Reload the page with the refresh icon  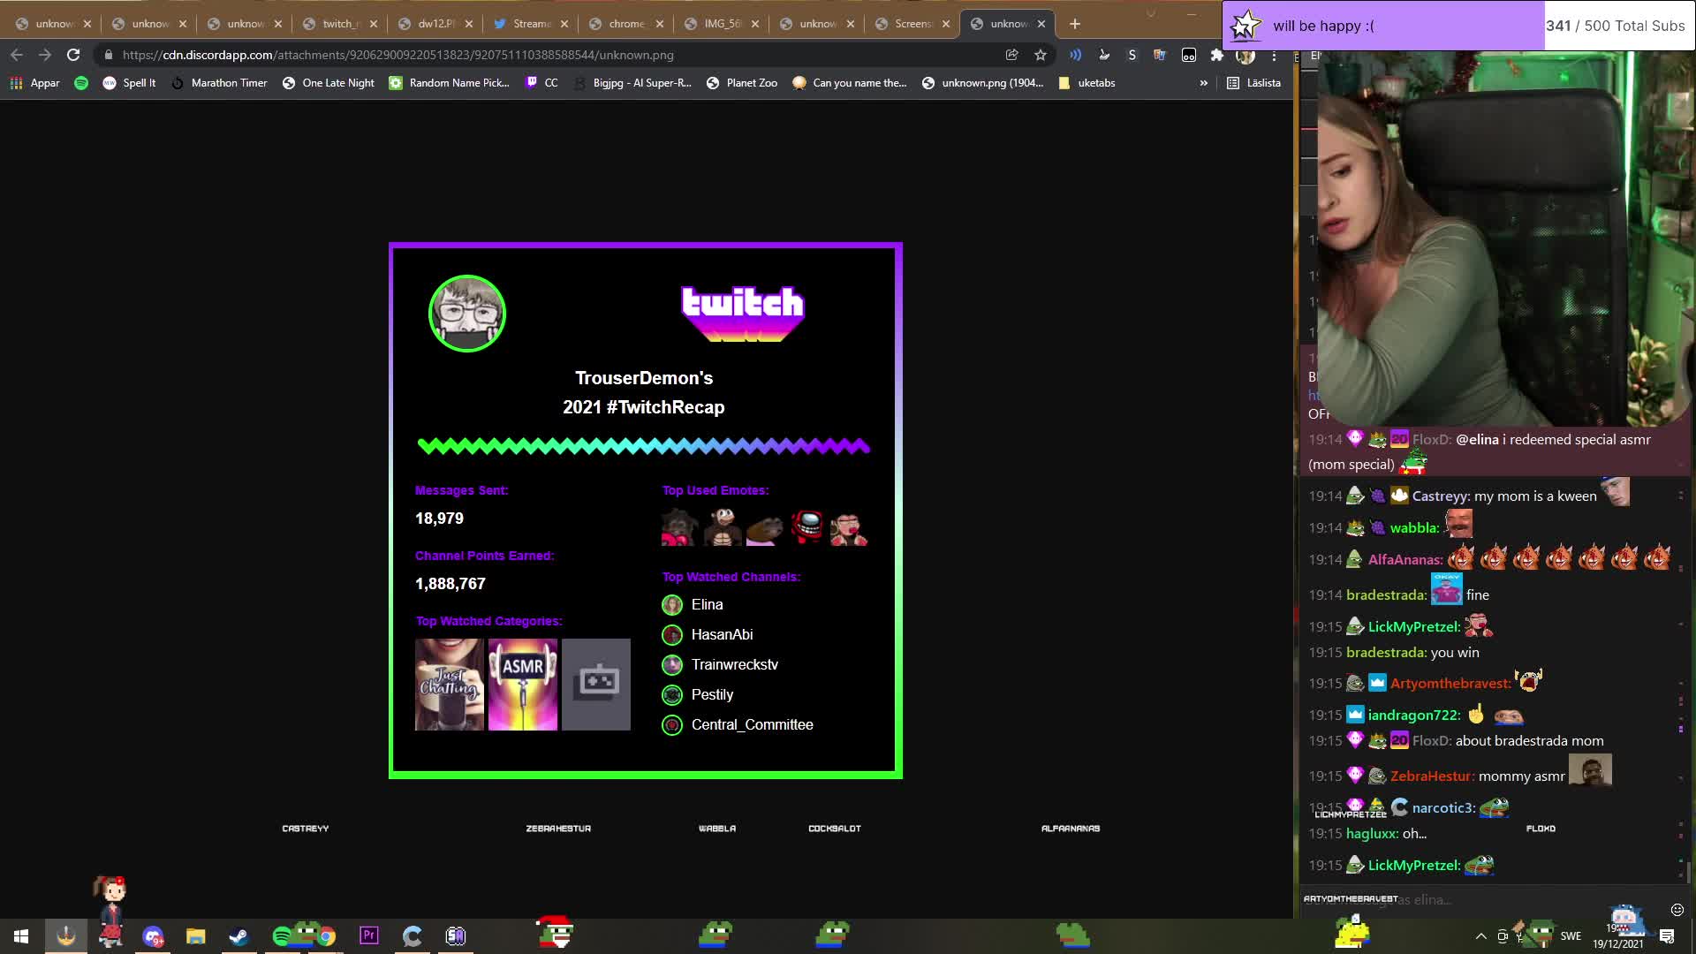click(x=73, y=55)
